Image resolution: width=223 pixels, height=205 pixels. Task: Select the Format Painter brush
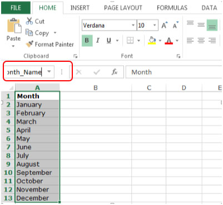point(29,44)
